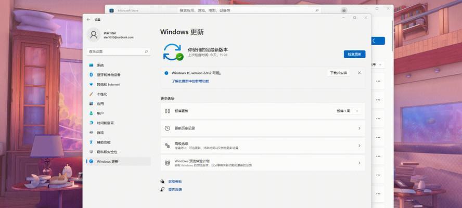Select 辅助功能 in the sidebar

119,142
